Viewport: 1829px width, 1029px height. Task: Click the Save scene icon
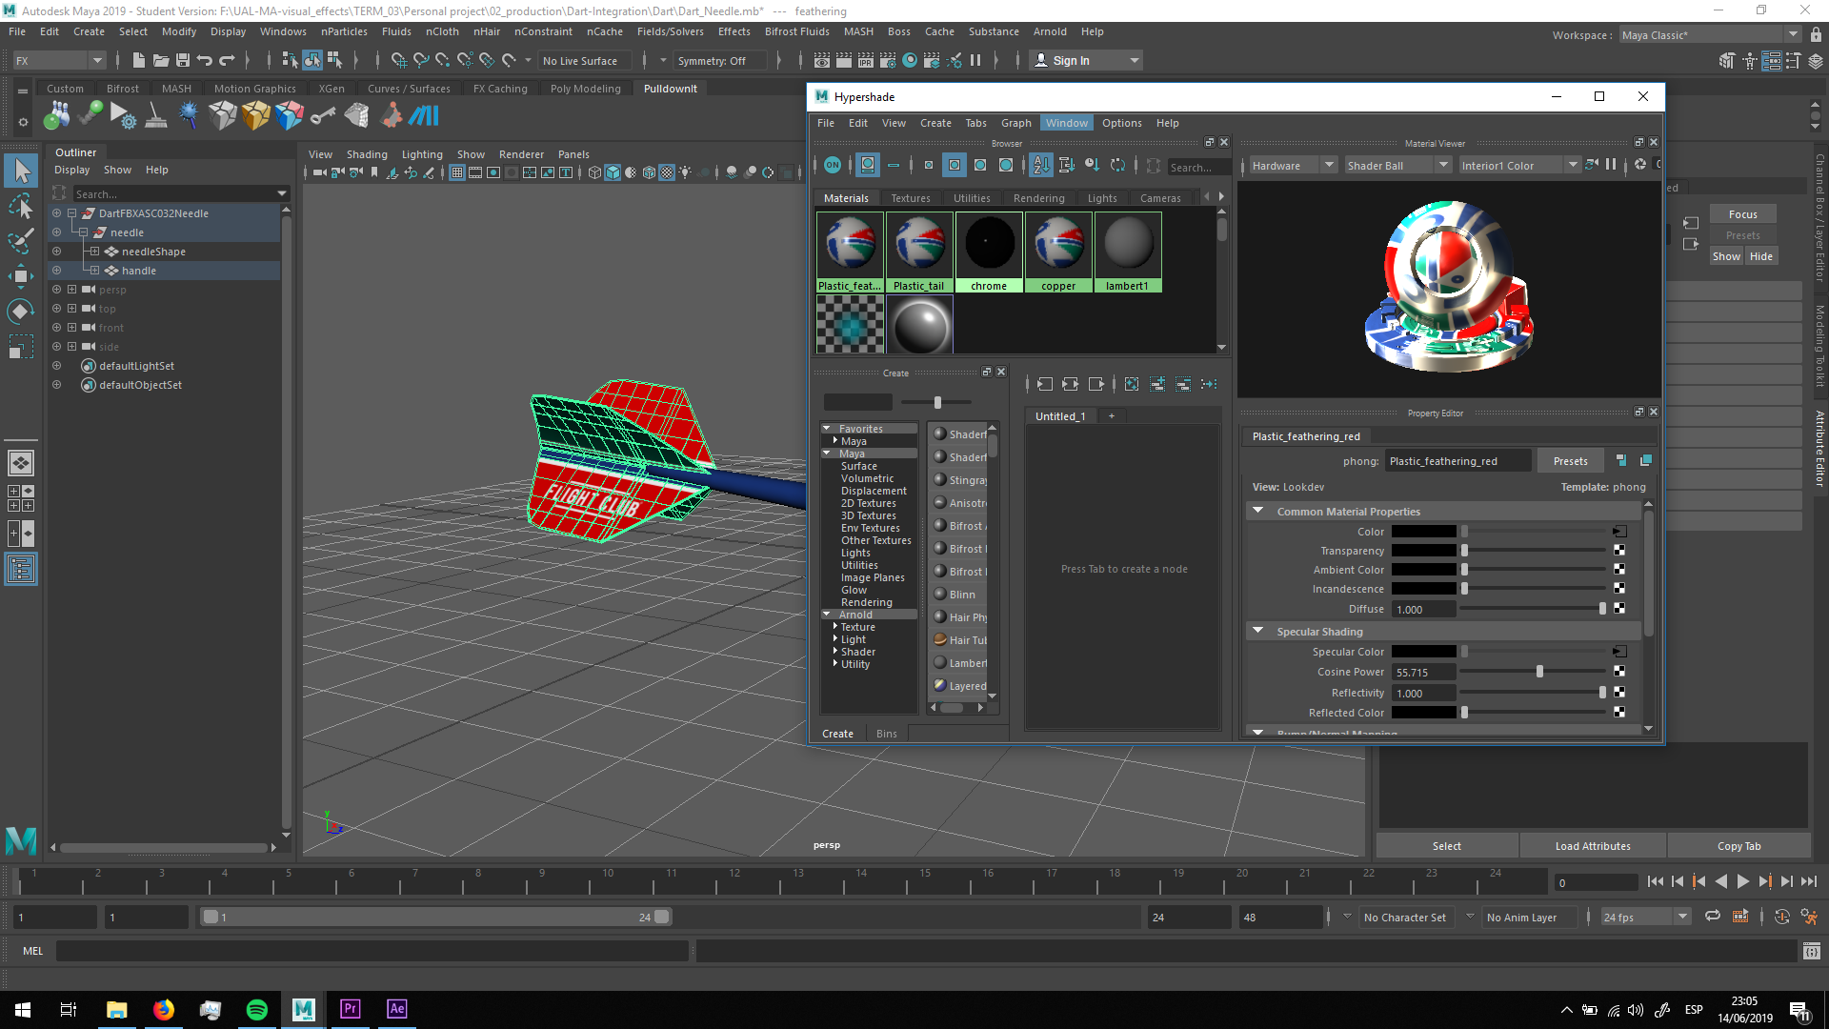(183, 60)
